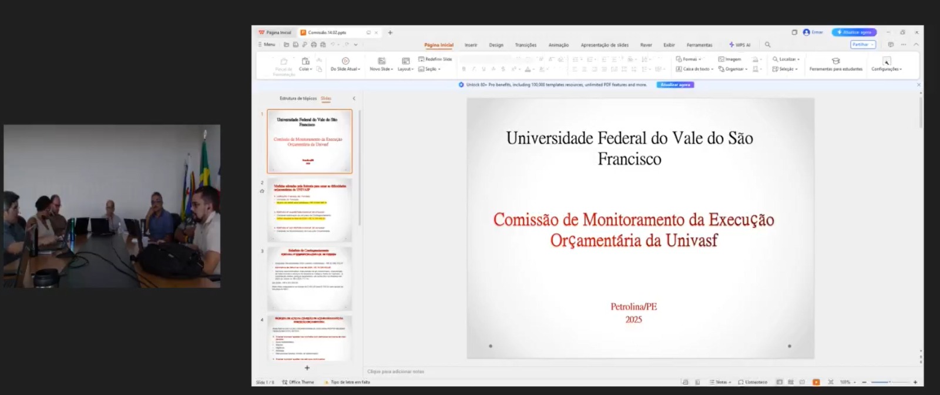940x395 pixels.
Task: Click the Redefinir Slide button
Action: point(435,59)
